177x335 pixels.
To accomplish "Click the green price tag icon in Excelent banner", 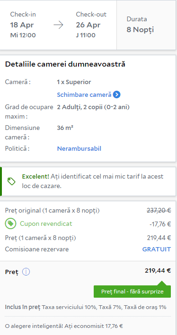I will point(11,181).
